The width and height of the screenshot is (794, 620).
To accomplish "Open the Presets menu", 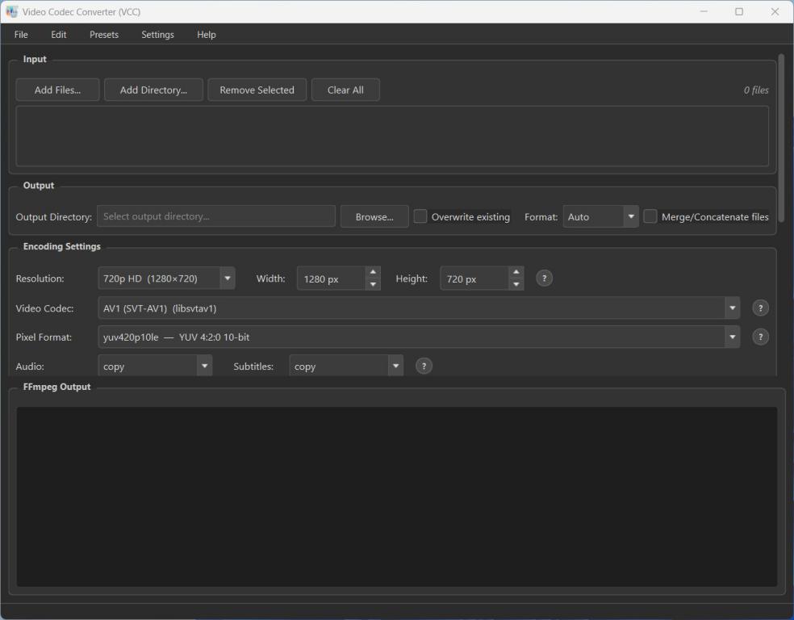I will click(x=104, y=35).
